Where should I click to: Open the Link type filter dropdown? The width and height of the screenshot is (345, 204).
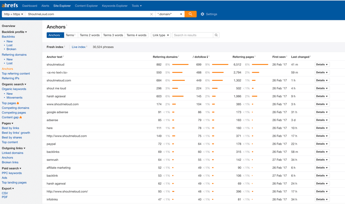(x=161, y=35)
